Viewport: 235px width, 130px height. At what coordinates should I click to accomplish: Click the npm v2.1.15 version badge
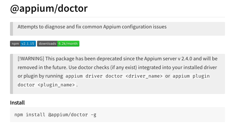coord(23,44)
